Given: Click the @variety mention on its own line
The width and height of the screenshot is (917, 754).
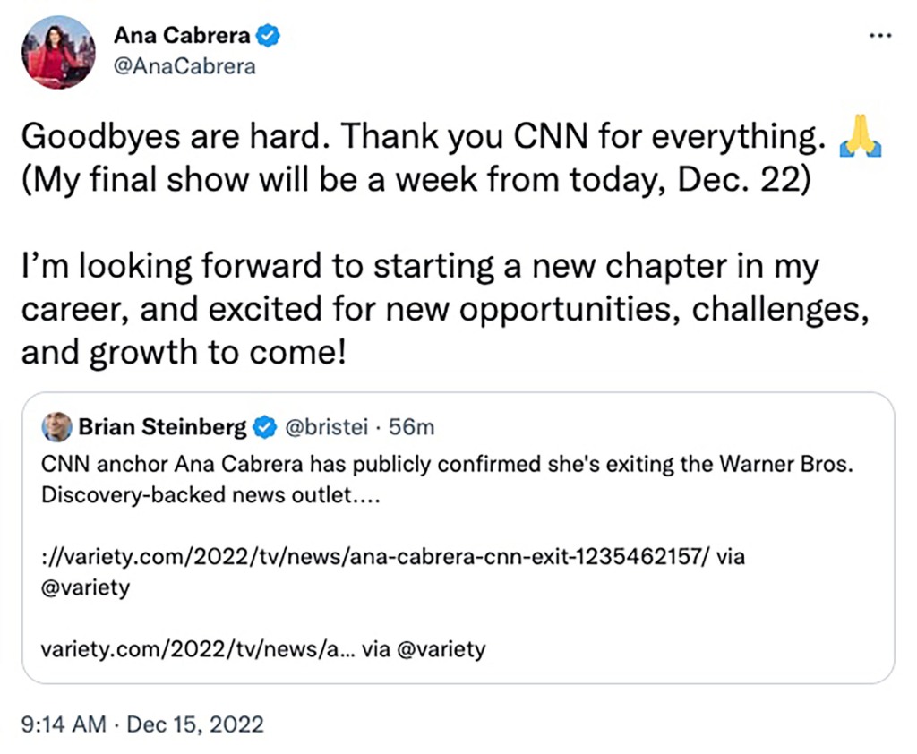Looking at the screenshot, I should pyautogui.click(x=86, y=587).
